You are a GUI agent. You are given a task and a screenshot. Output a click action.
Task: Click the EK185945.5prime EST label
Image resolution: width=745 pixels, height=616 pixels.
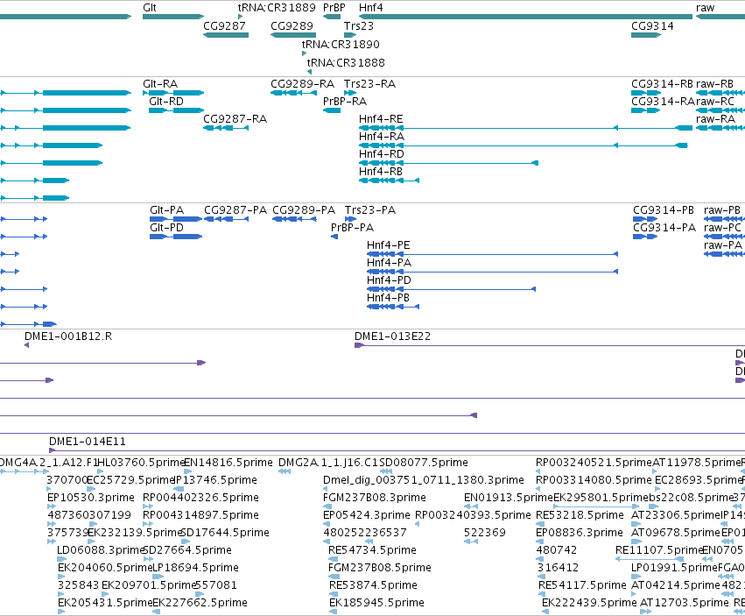pos(376,603)
